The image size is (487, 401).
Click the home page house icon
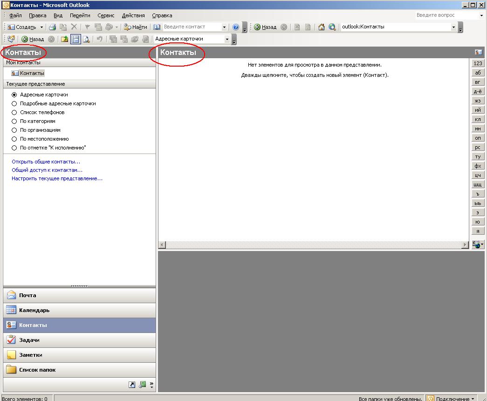pos(322,27)
